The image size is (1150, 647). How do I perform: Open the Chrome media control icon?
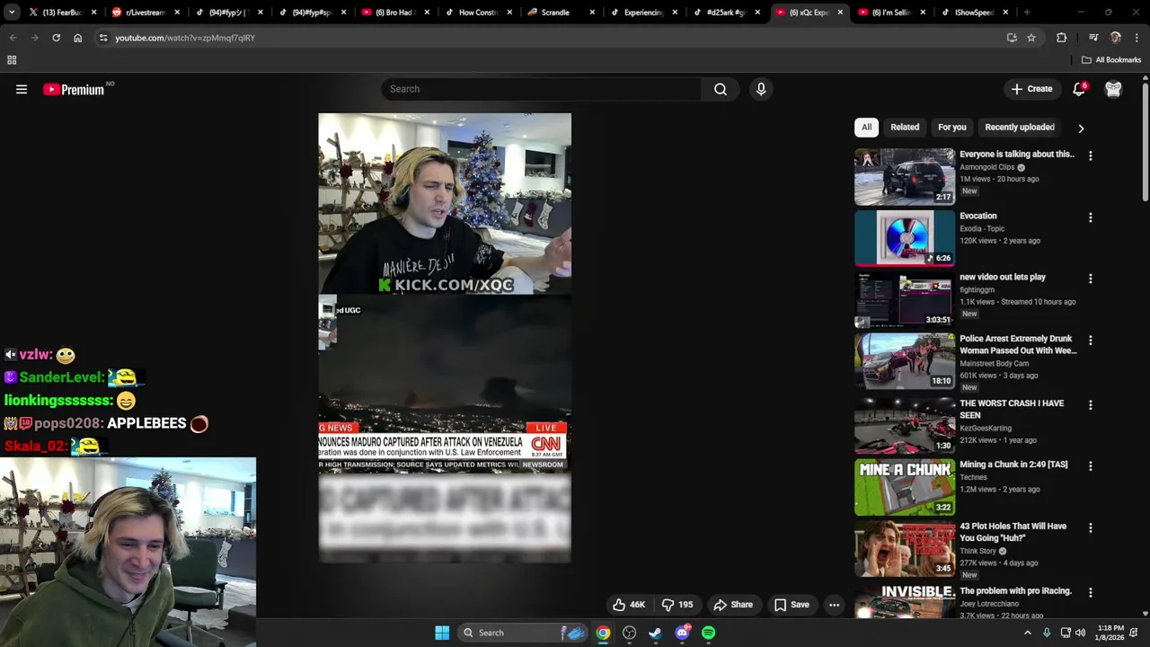pos(1093,38)
